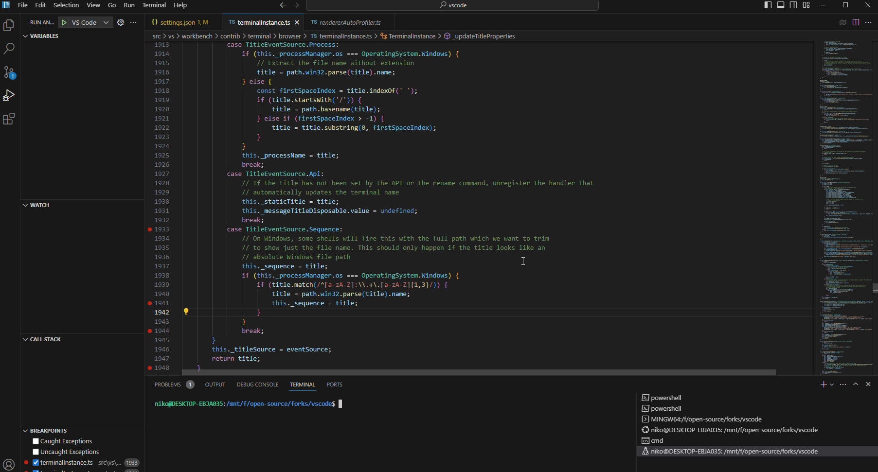Click the TerminalInstance breadcrumb item
The height and width of the screenshot is (472, 878).
[x=412, y=36]
